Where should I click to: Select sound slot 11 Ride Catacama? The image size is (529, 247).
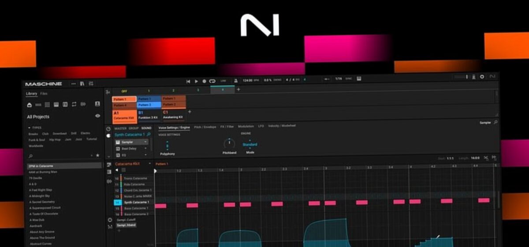(x=134, y=184)
